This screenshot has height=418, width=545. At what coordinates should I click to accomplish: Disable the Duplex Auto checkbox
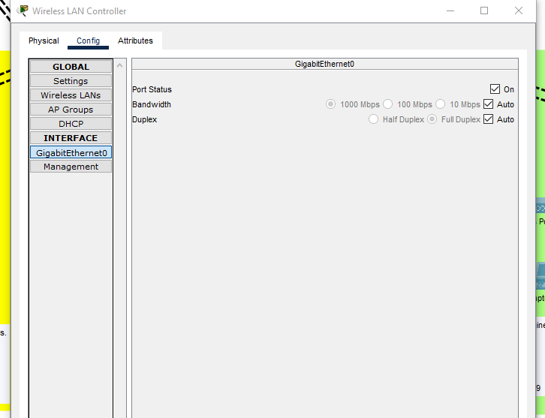point(489,119)
